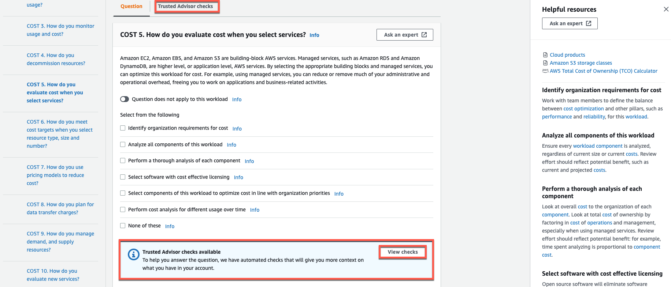Switch to the Question tab
The height and width of the screenshot is (287, 671).
131,6
